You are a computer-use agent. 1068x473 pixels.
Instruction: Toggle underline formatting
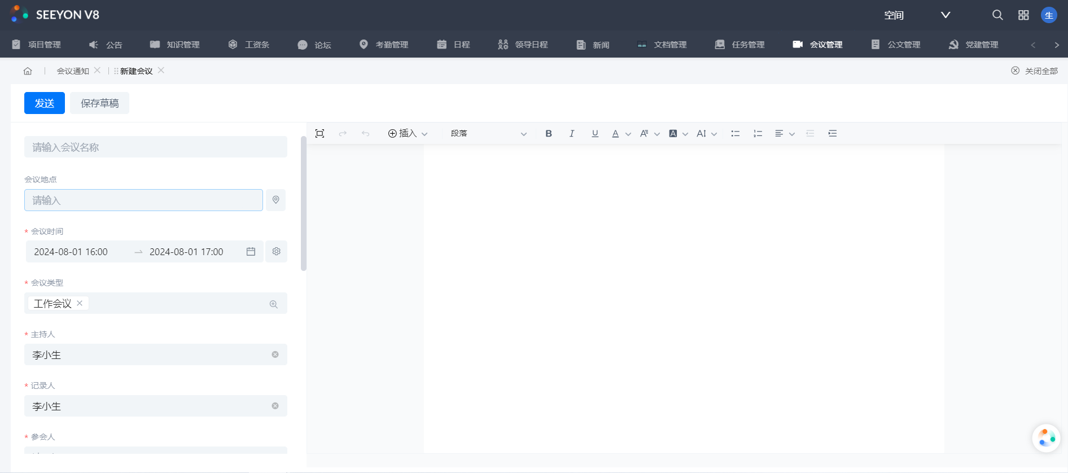595,133
